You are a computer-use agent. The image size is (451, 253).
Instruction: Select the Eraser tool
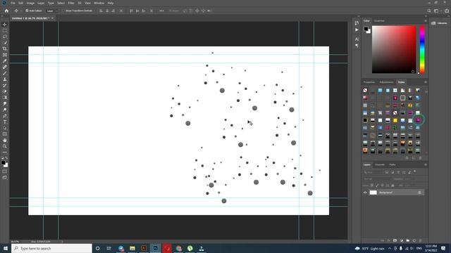(x=5, y=91)
